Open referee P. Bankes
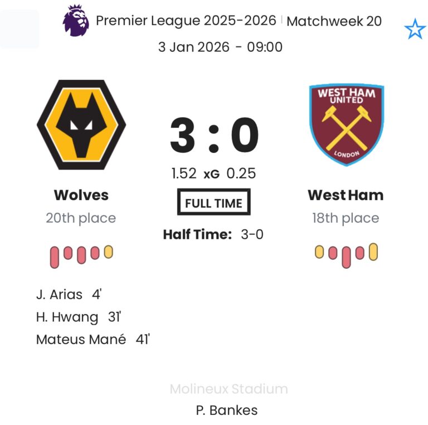 coord(227,410)
